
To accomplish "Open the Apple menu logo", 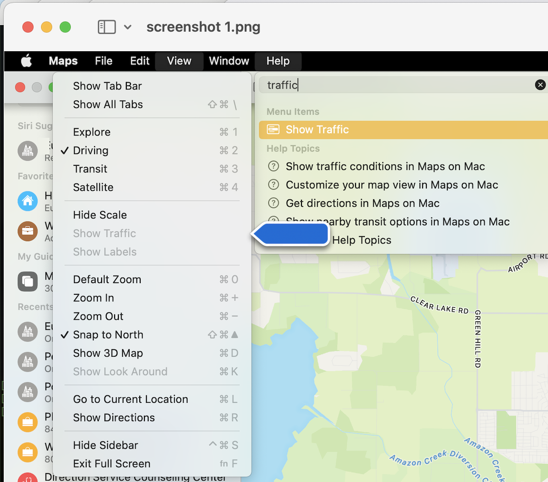I will (27, 61).
